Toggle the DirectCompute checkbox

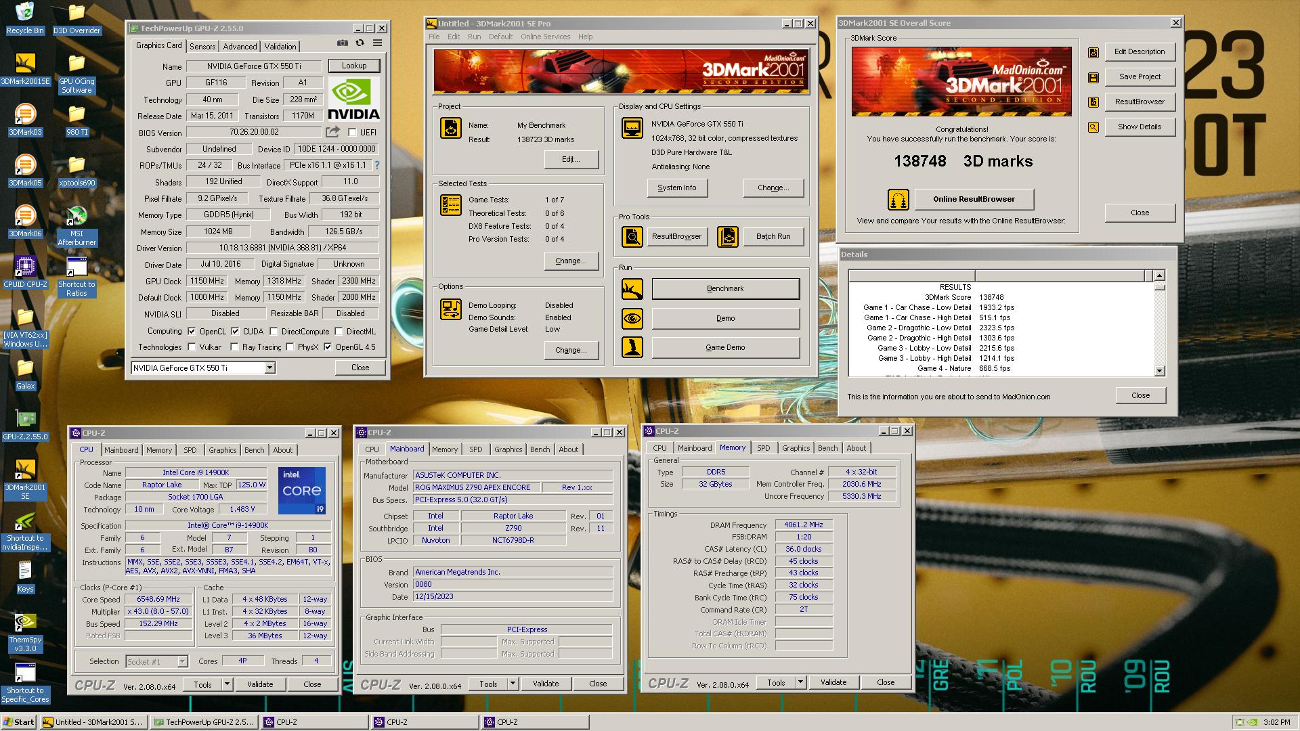[x=274, y=332]
